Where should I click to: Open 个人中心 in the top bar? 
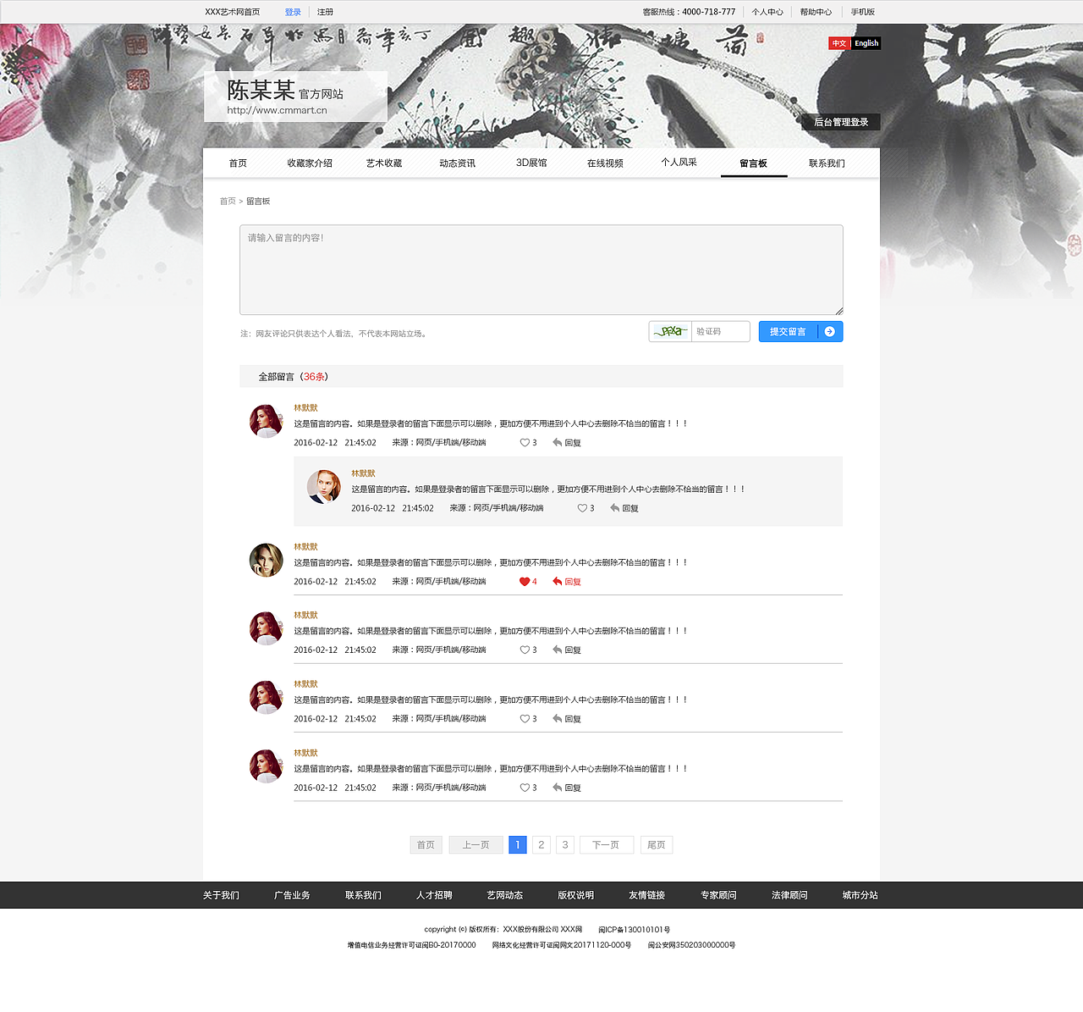click(767, 12)
